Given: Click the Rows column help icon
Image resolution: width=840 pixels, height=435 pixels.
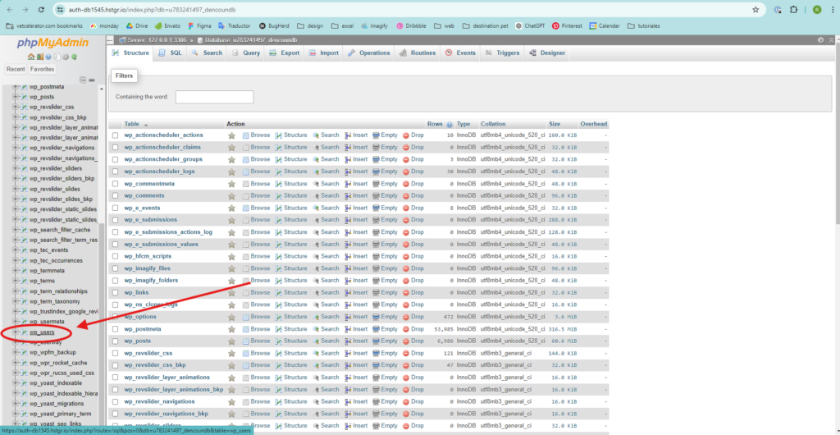Looking at the screenshot, I should [450, 124].
